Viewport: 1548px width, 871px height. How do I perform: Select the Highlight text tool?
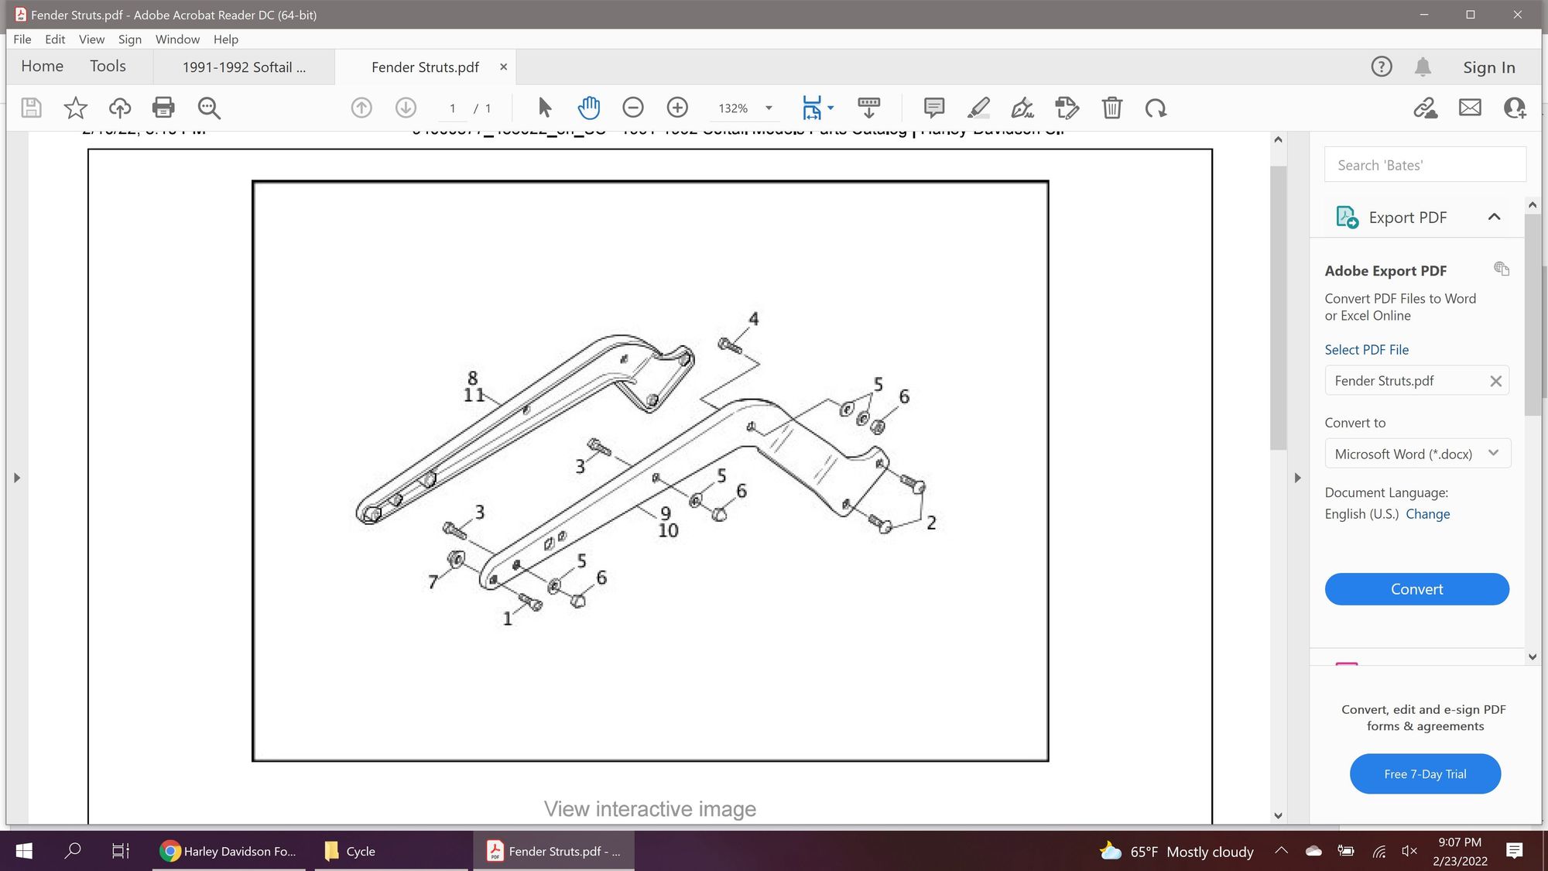pos(978,108)
